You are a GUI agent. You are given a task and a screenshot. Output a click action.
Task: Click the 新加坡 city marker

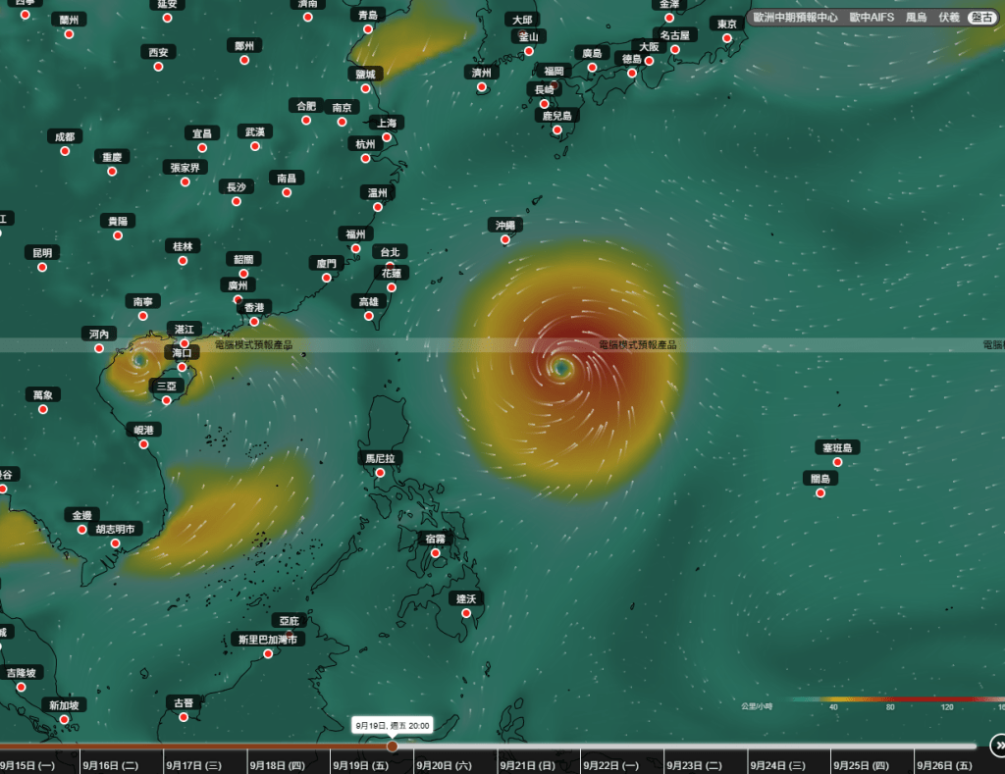(64, 719)
